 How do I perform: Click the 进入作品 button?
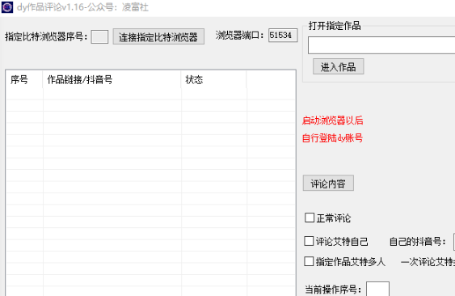(x=338, y=66)
